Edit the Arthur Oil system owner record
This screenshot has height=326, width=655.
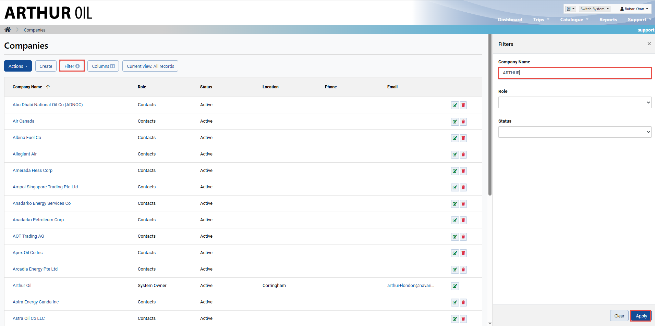[x=455, y=286]
